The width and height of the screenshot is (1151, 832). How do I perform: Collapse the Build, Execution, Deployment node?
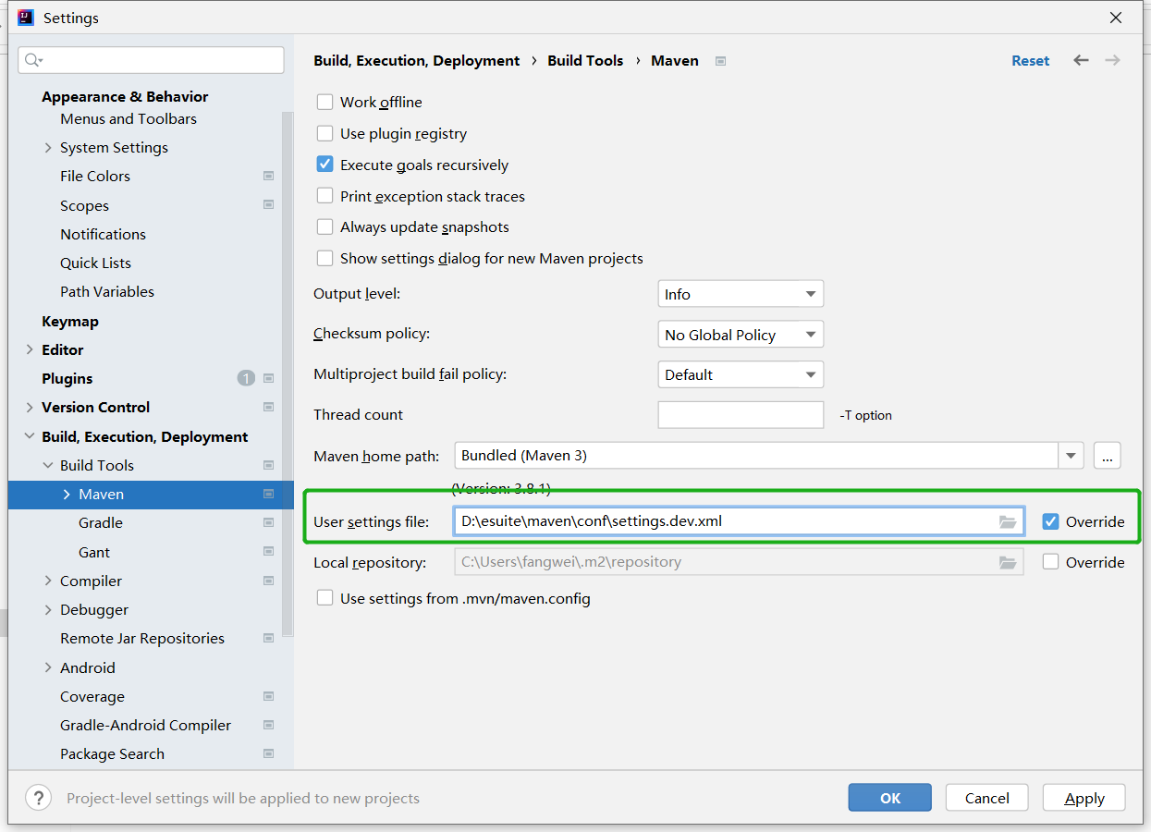tap(30, 436)
